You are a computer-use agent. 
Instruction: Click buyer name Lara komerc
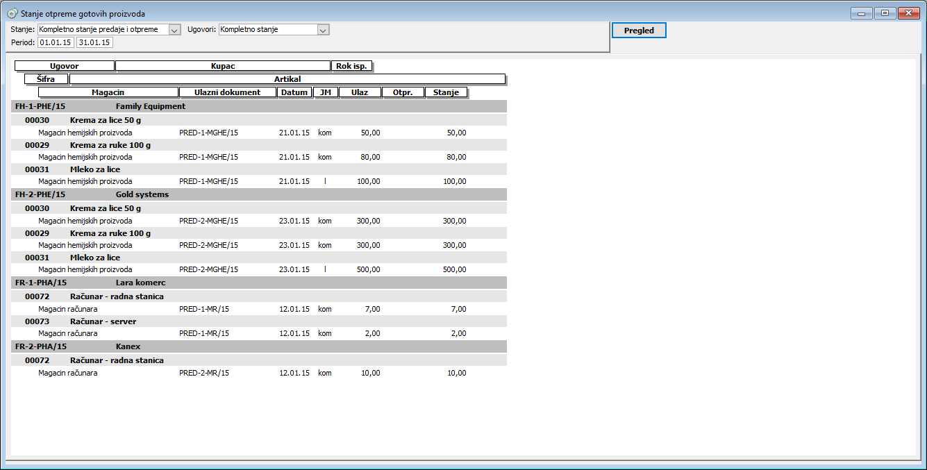coord(141,283)
